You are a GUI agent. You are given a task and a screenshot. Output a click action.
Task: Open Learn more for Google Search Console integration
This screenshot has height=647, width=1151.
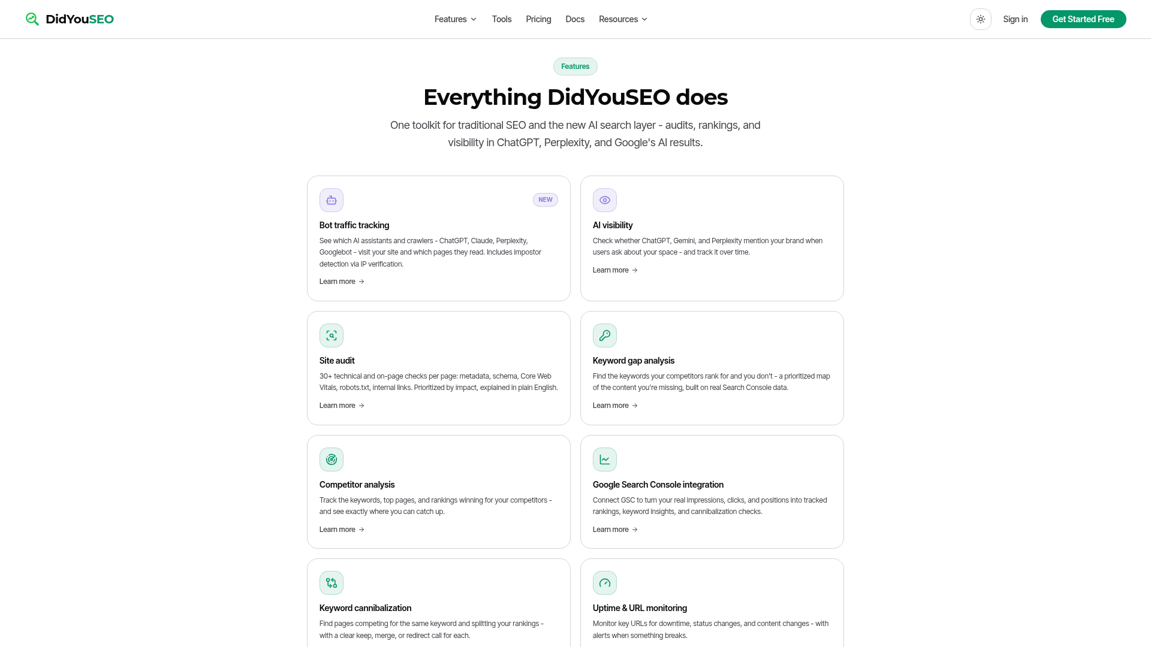coord(615,530)
